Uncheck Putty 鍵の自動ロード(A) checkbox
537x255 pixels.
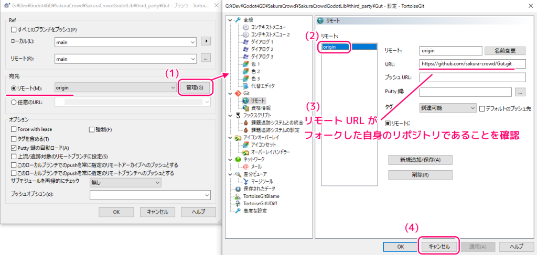coord(13,148)
